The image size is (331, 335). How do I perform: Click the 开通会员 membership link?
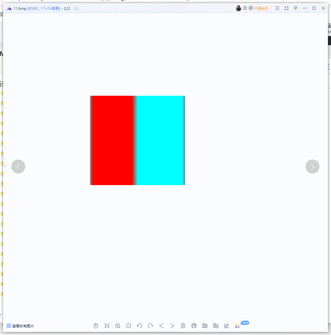tap(261, 8)
